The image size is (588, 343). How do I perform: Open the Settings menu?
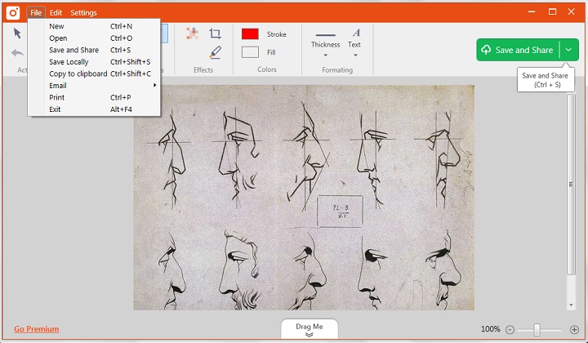pyautogui.click(x=83, y=13)
